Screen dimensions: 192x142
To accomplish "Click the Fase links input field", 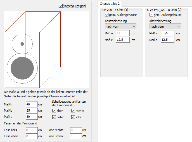I will pos(32,130).
